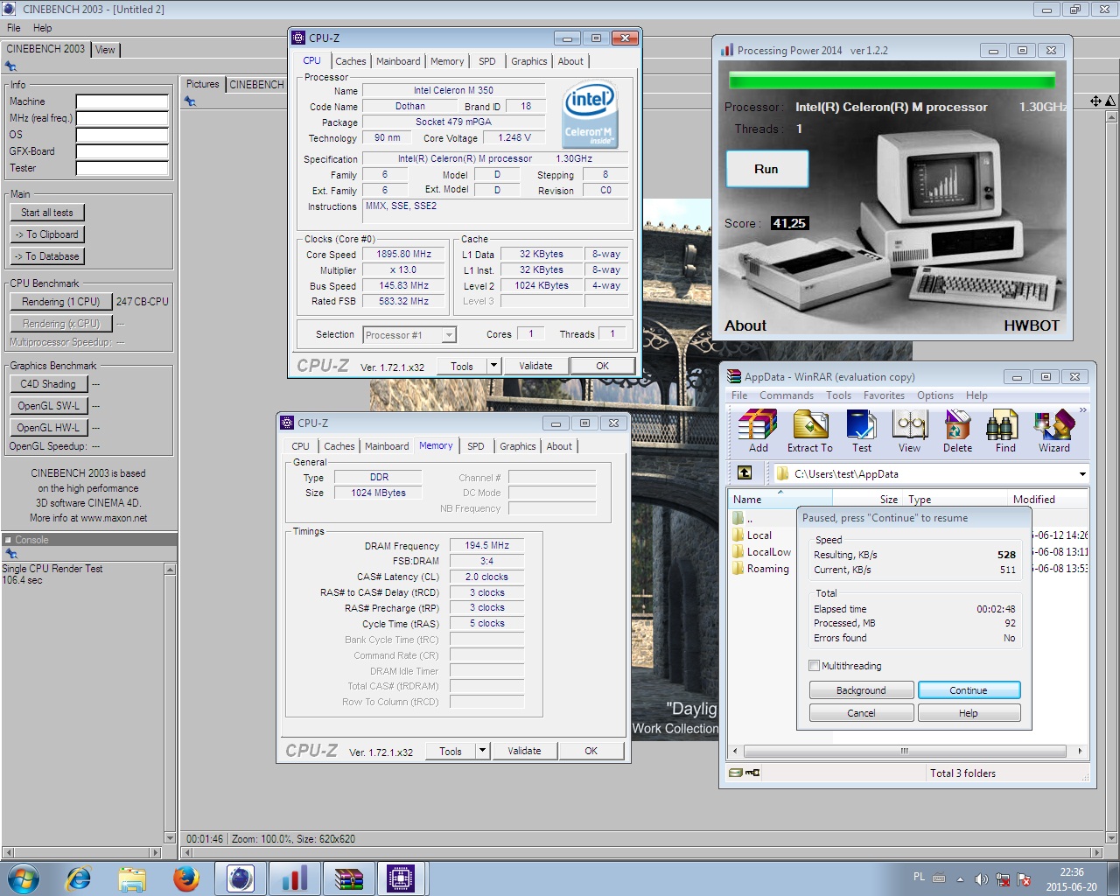Open the View tool in WinRAR
The height and width of the screenshot is (896, 1120).
pyautogui.click(x=909, y=431)
